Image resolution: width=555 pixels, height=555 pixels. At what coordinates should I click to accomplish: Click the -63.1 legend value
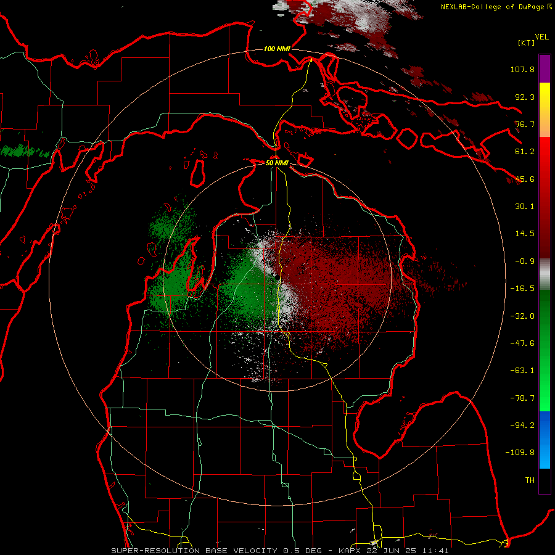coord(522,371)
